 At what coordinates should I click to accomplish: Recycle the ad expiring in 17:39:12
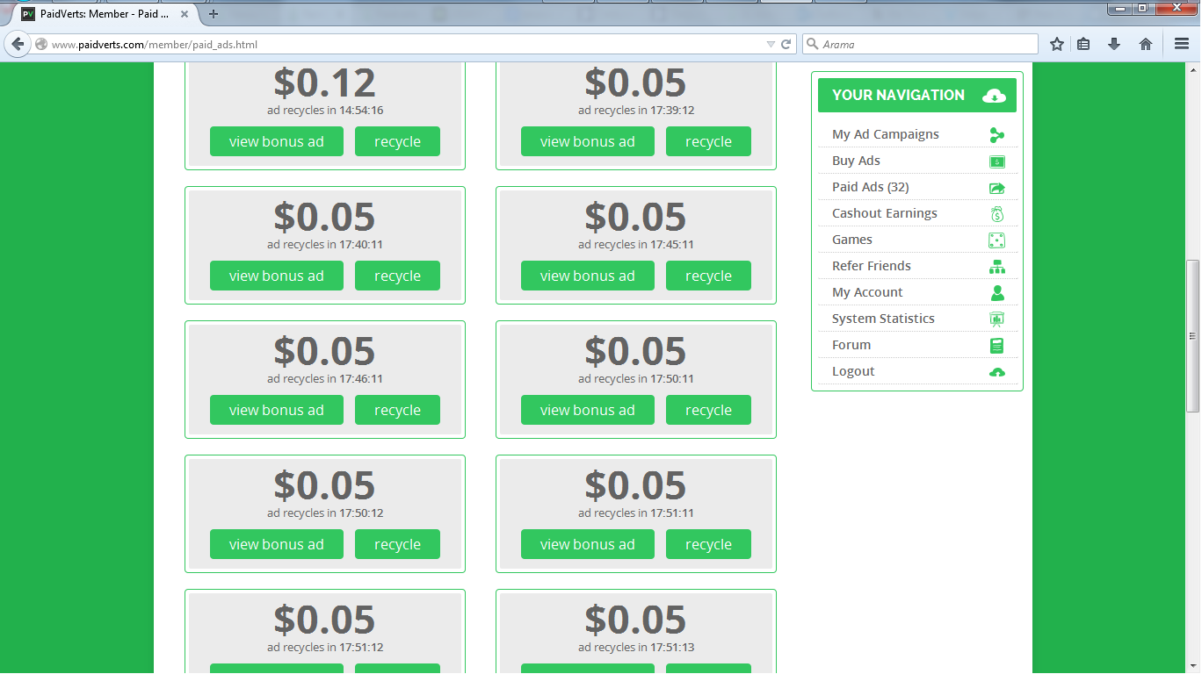click(x=708, y=141)
